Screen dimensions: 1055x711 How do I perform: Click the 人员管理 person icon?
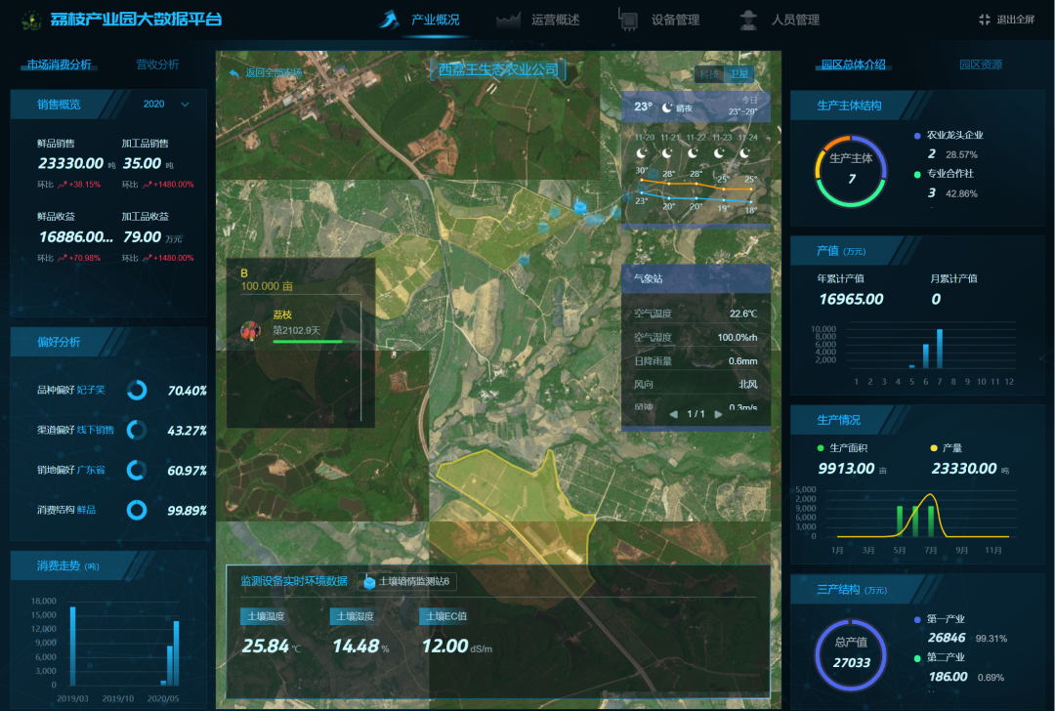point(748,20)
